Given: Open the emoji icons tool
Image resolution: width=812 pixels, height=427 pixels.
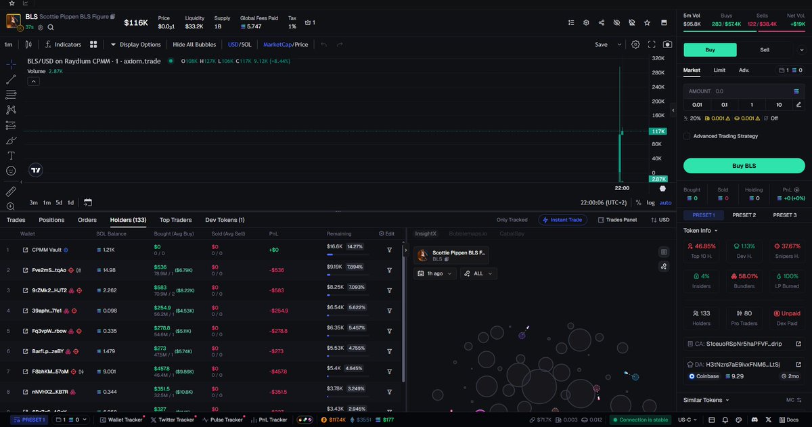Looking at the screenshot, I should (x=12, y=171).
